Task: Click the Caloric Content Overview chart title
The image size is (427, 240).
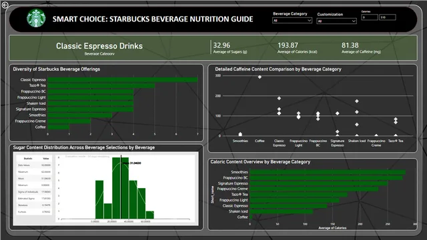Action: (260, 162)
